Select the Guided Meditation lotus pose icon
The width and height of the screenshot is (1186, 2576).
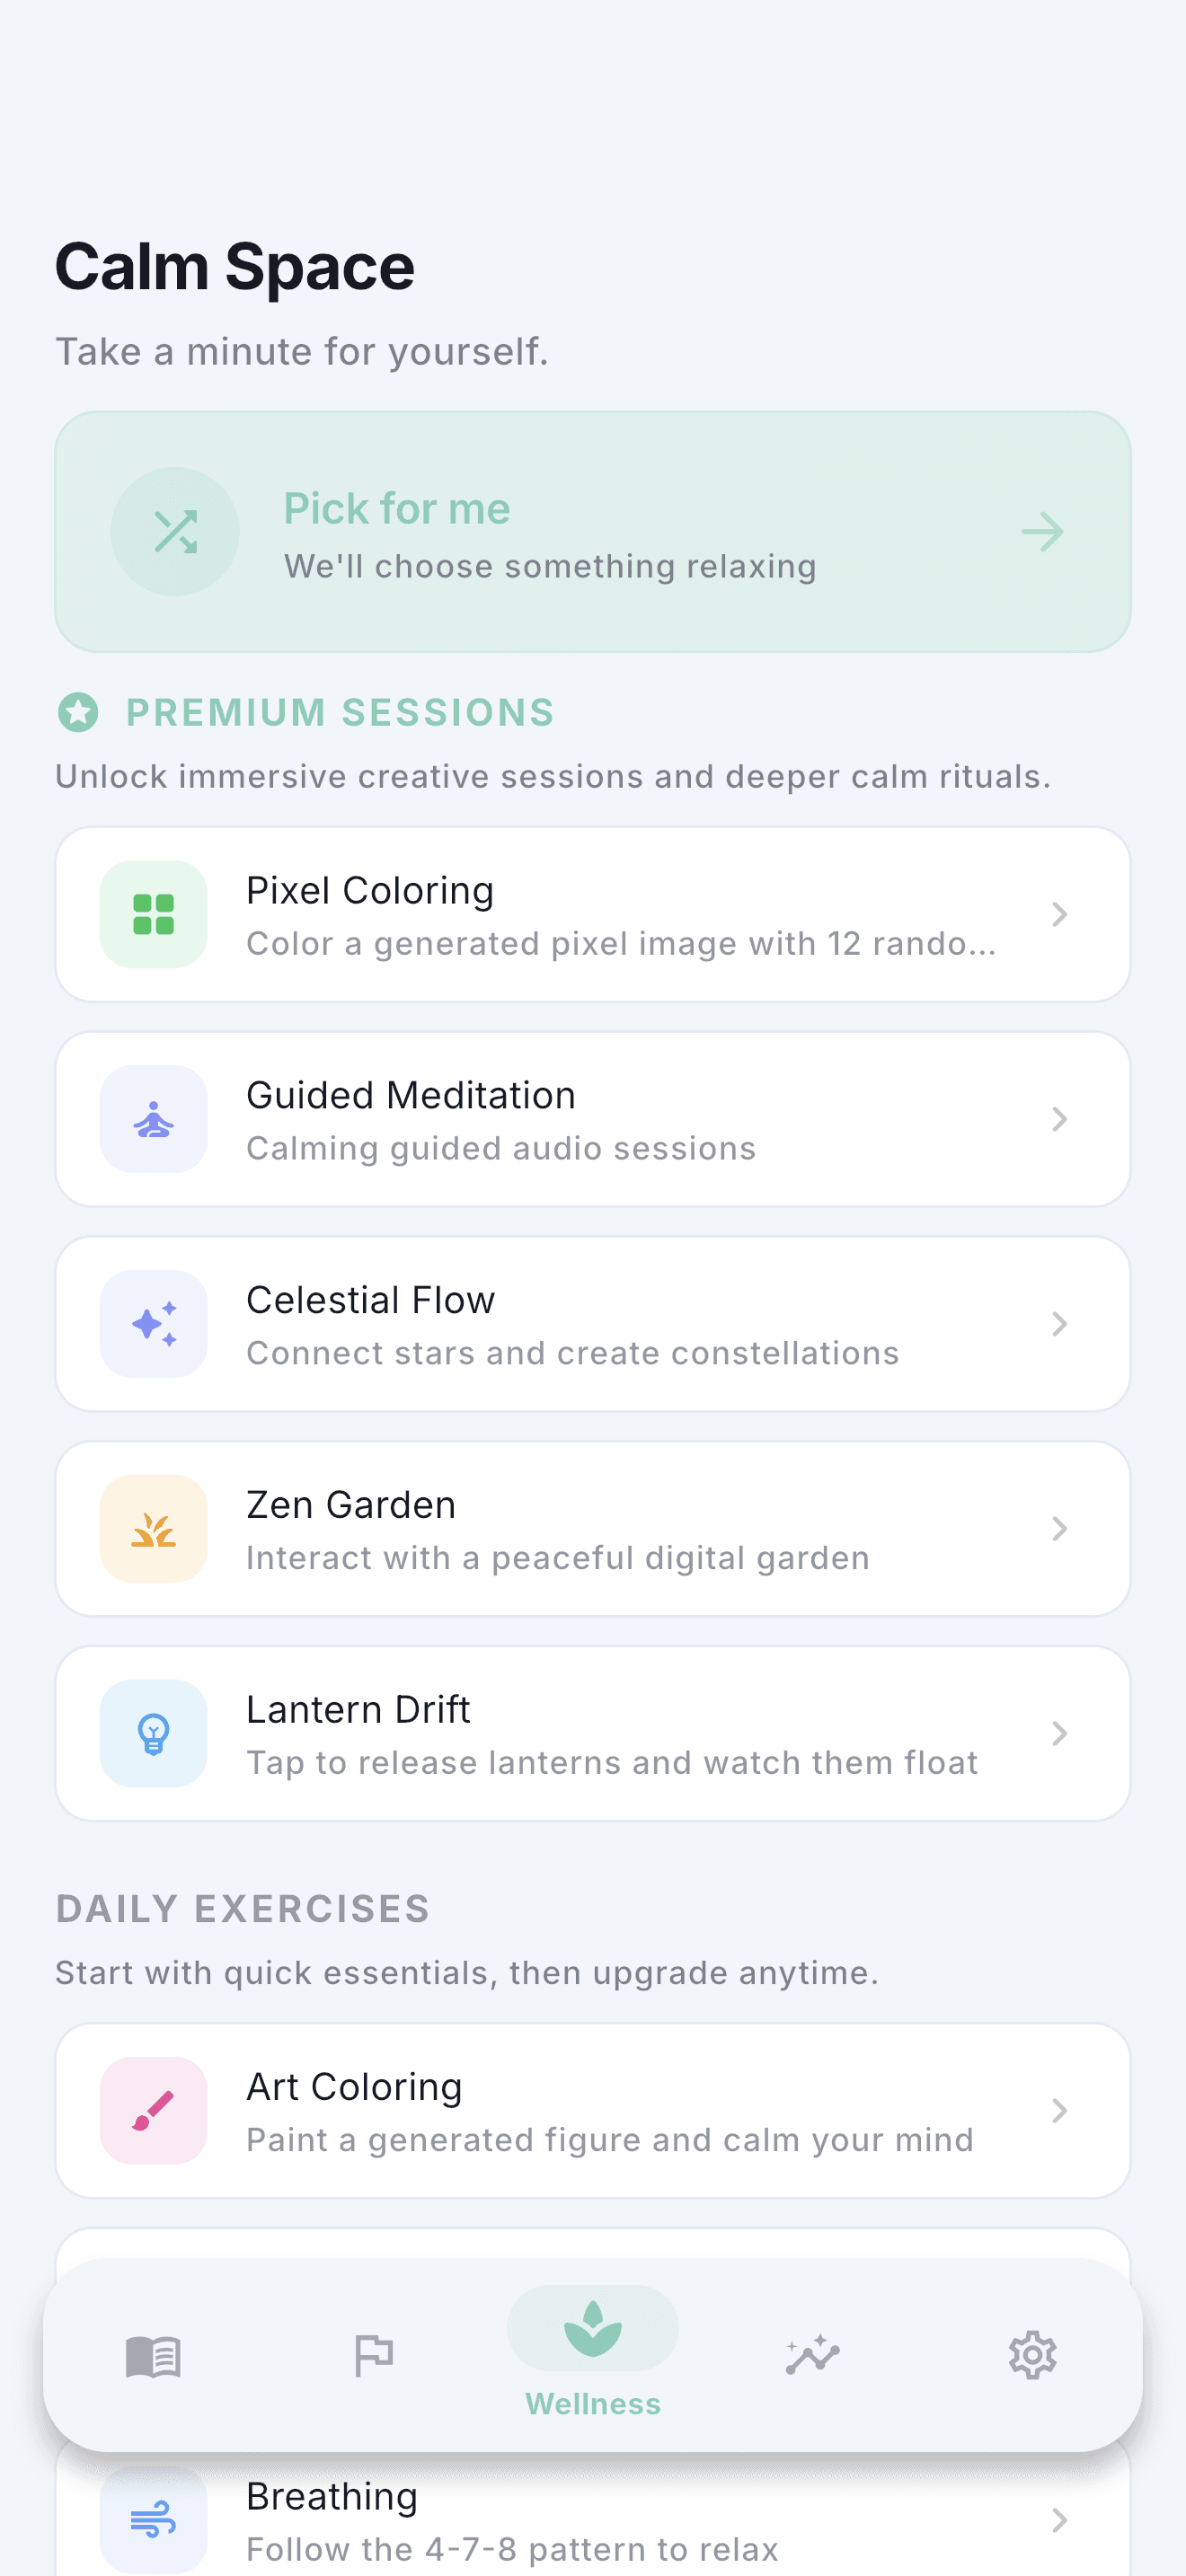(x=154, y=1119)
